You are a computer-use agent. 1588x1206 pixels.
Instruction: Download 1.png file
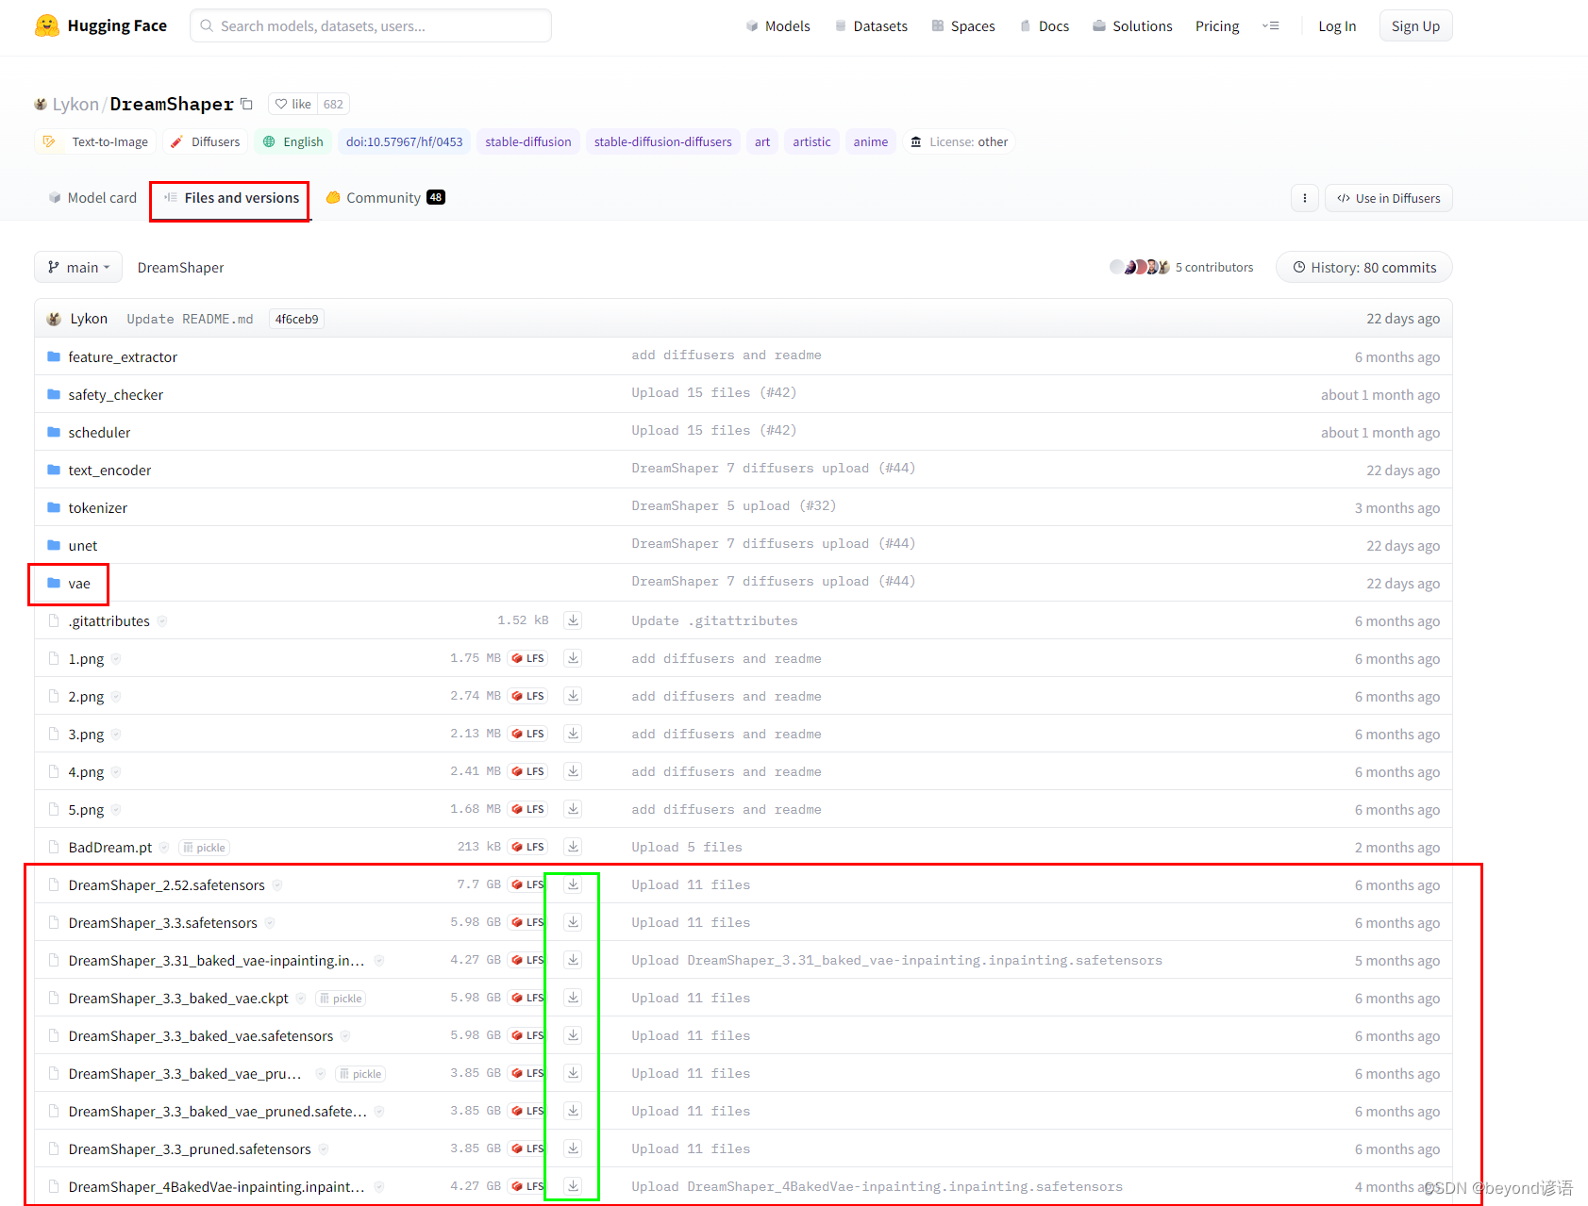573,658
